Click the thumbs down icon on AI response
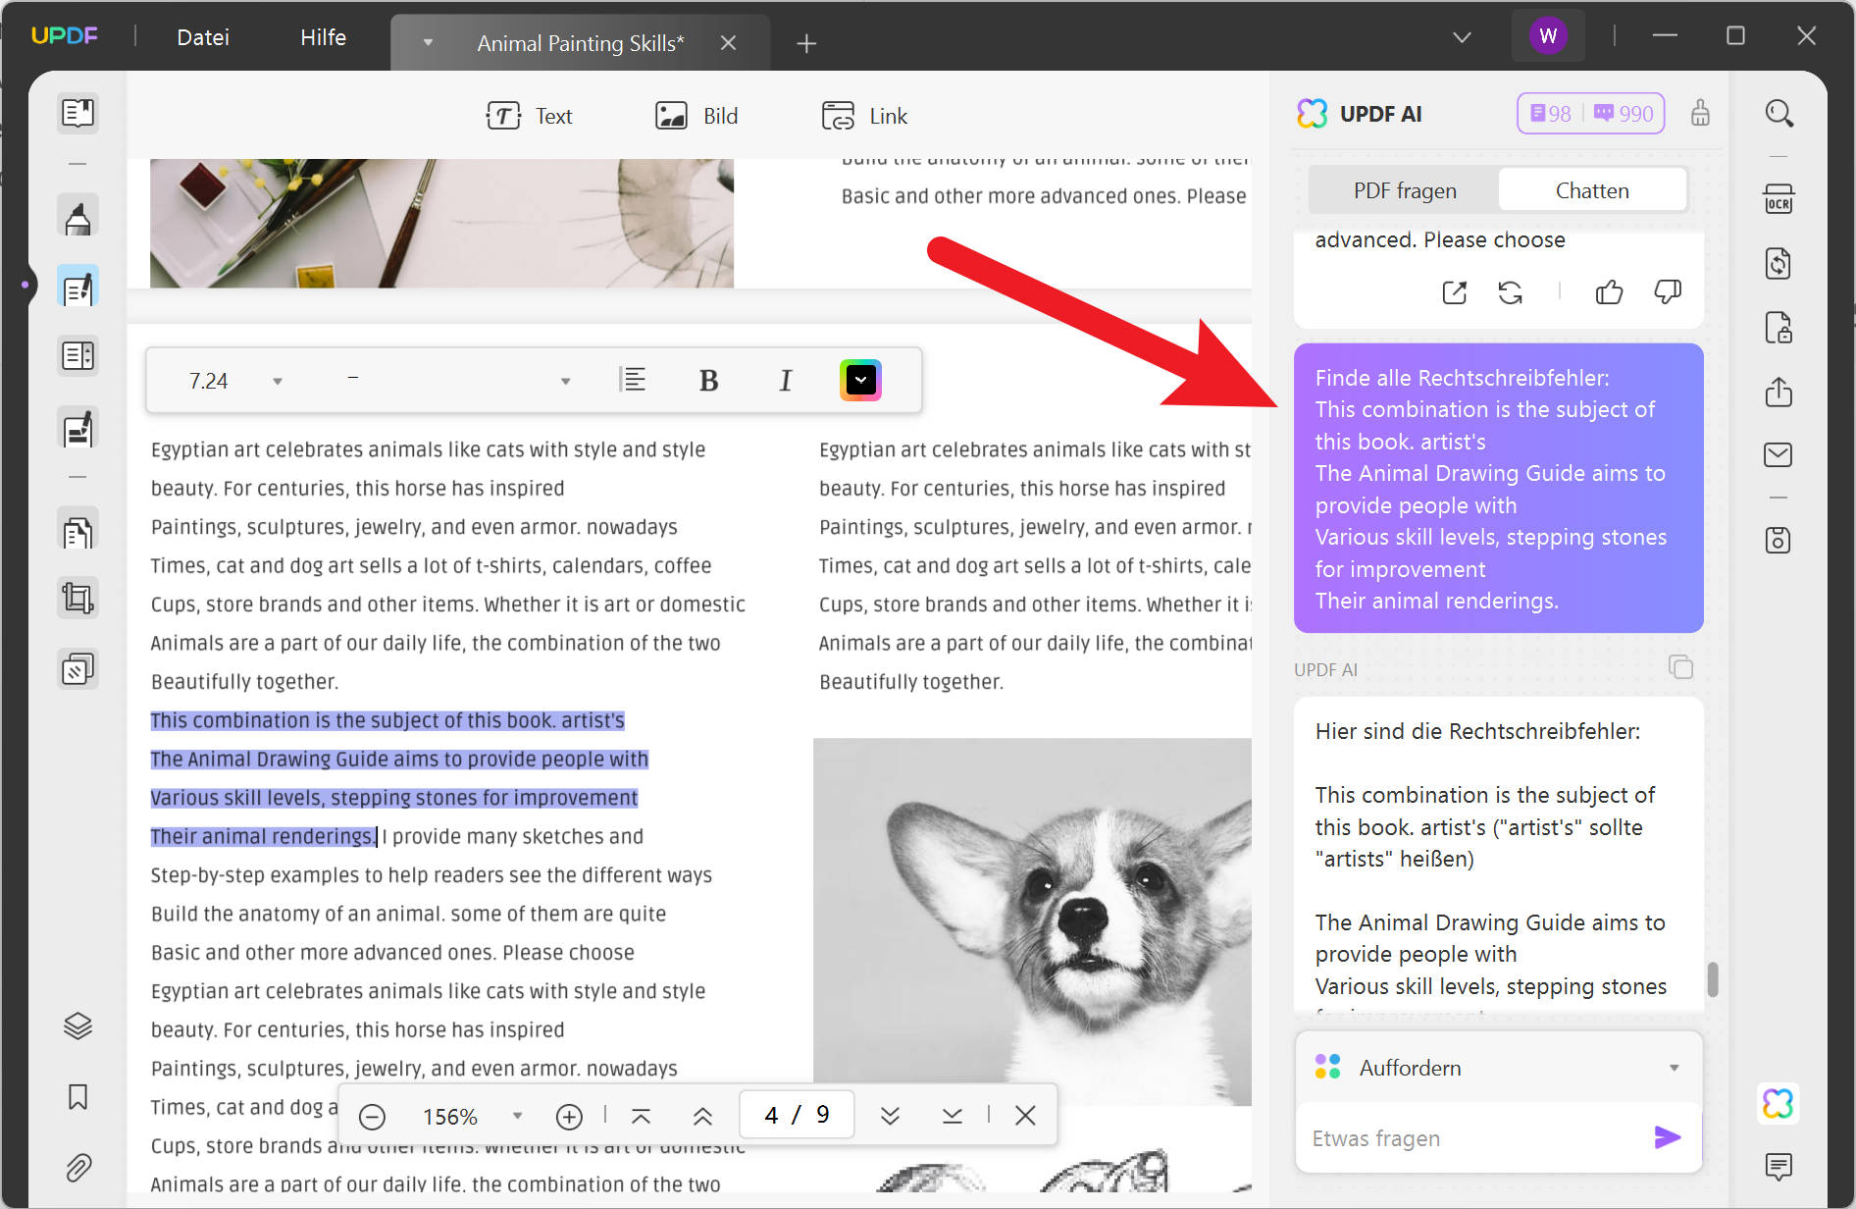 (x=1667, y=291)
